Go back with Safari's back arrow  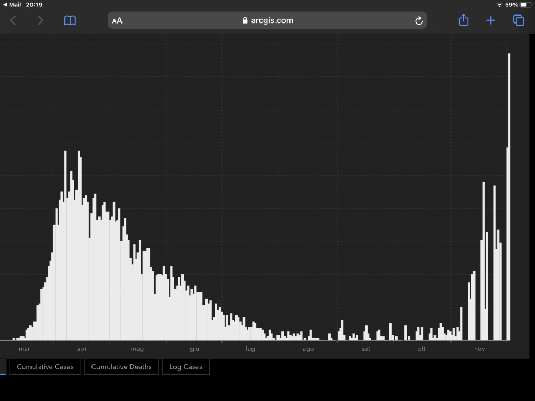click(x=13, y=20)
